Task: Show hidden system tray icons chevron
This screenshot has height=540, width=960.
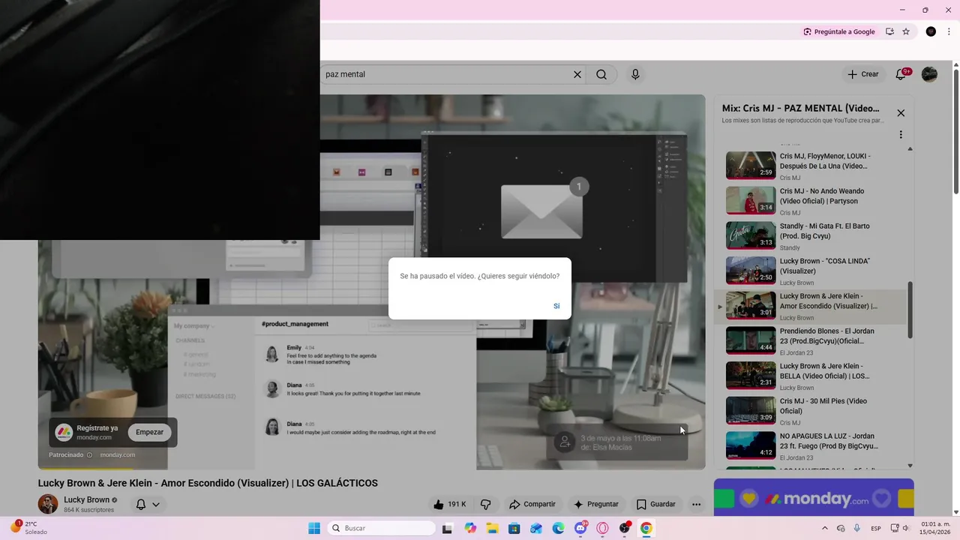Action: (x=824, y=528)
